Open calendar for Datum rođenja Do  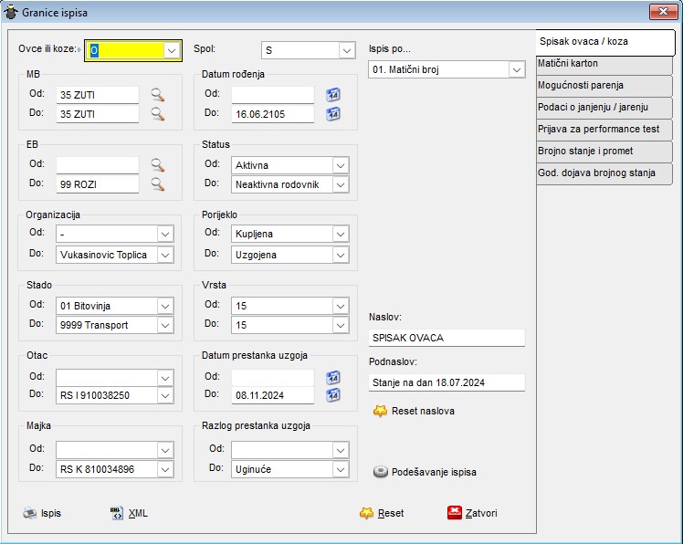333,114
